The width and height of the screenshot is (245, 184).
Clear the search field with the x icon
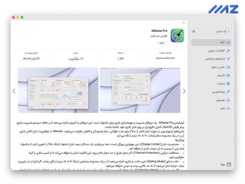point(193,31)
